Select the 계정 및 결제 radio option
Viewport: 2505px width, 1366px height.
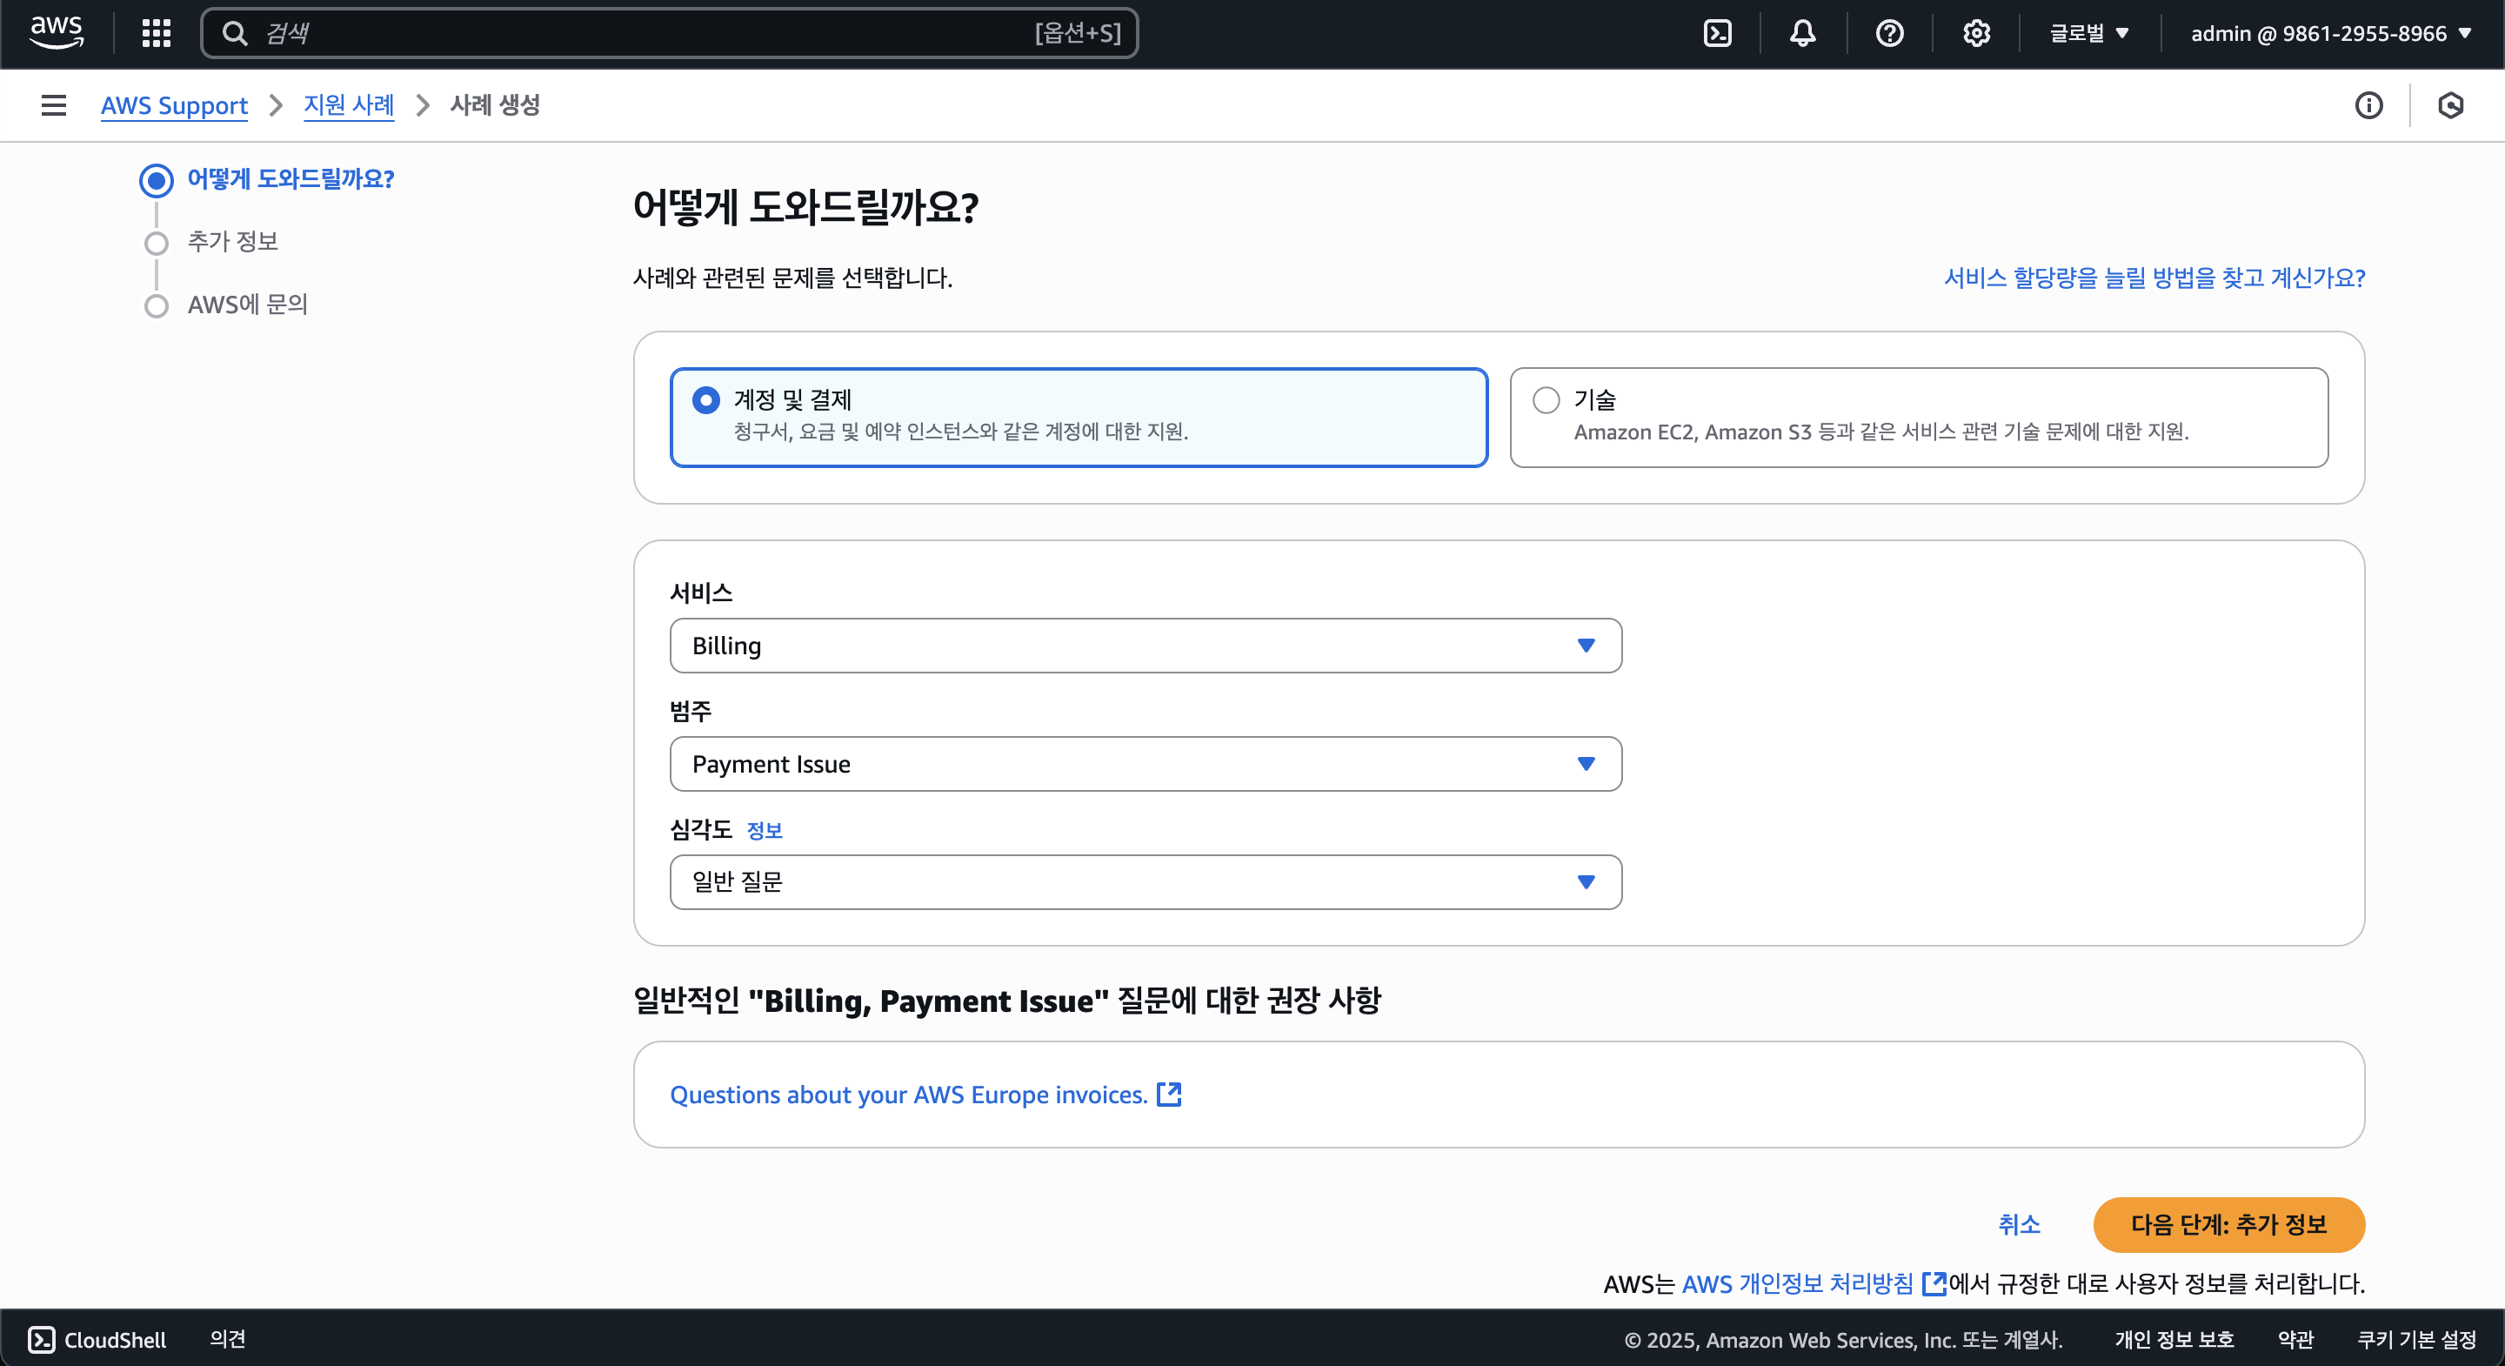pos(706,400)
